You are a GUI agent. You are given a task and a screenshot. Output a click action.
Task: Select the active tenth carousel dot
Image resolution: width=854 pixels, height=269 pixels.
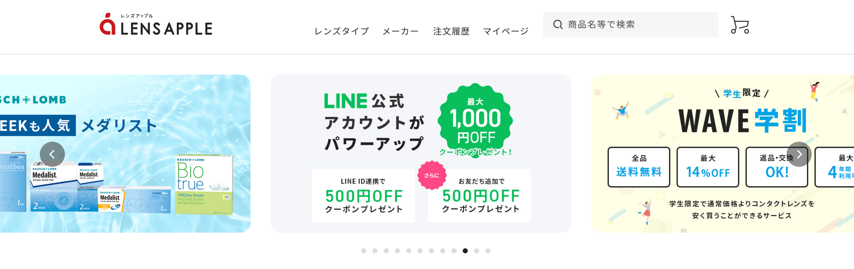tap(465, 251)
